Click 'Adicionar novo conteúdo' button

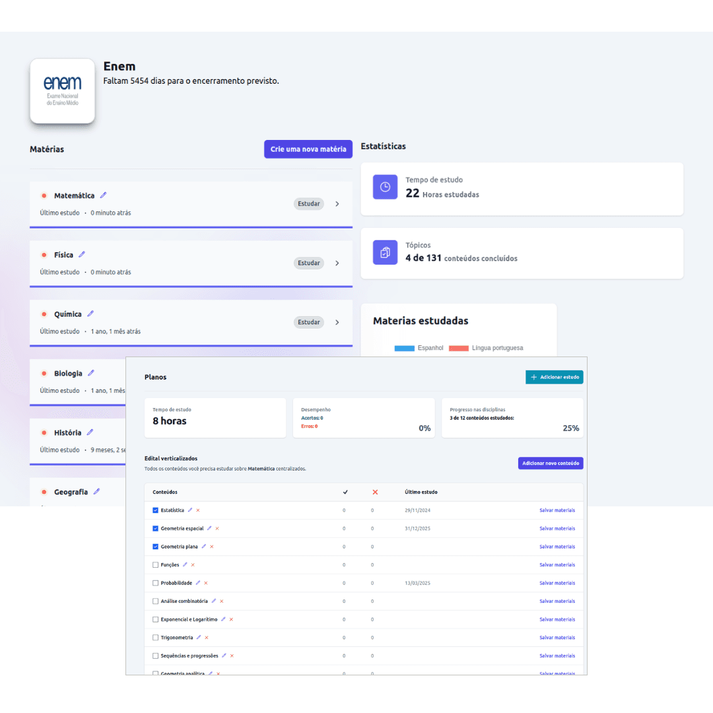550,463
